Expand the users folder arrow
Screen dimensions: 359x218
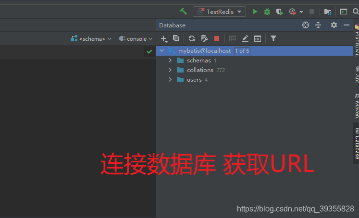pyautogui.click(x=170, y=80)
